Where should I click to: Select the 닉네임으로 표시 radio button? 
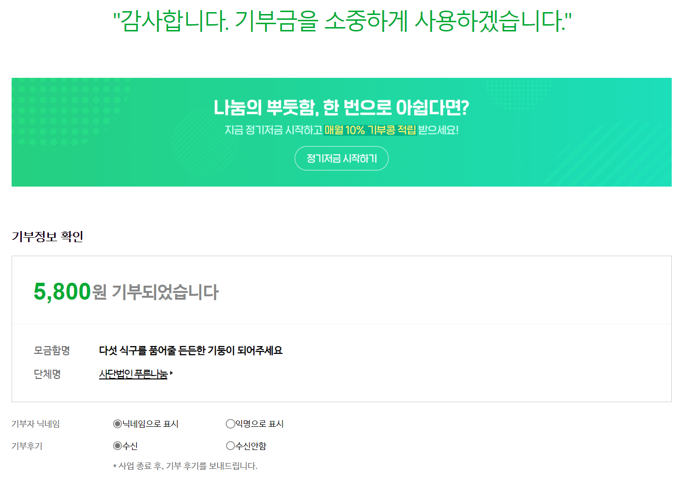(x=118, y=424)
